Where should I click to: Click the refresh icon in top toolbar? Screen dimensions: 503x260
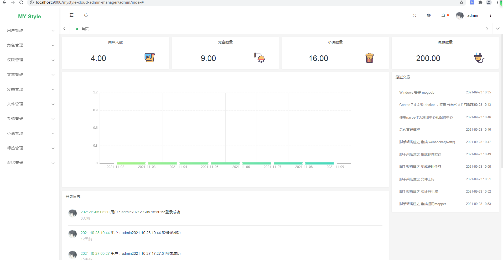[x=86, y=15]
